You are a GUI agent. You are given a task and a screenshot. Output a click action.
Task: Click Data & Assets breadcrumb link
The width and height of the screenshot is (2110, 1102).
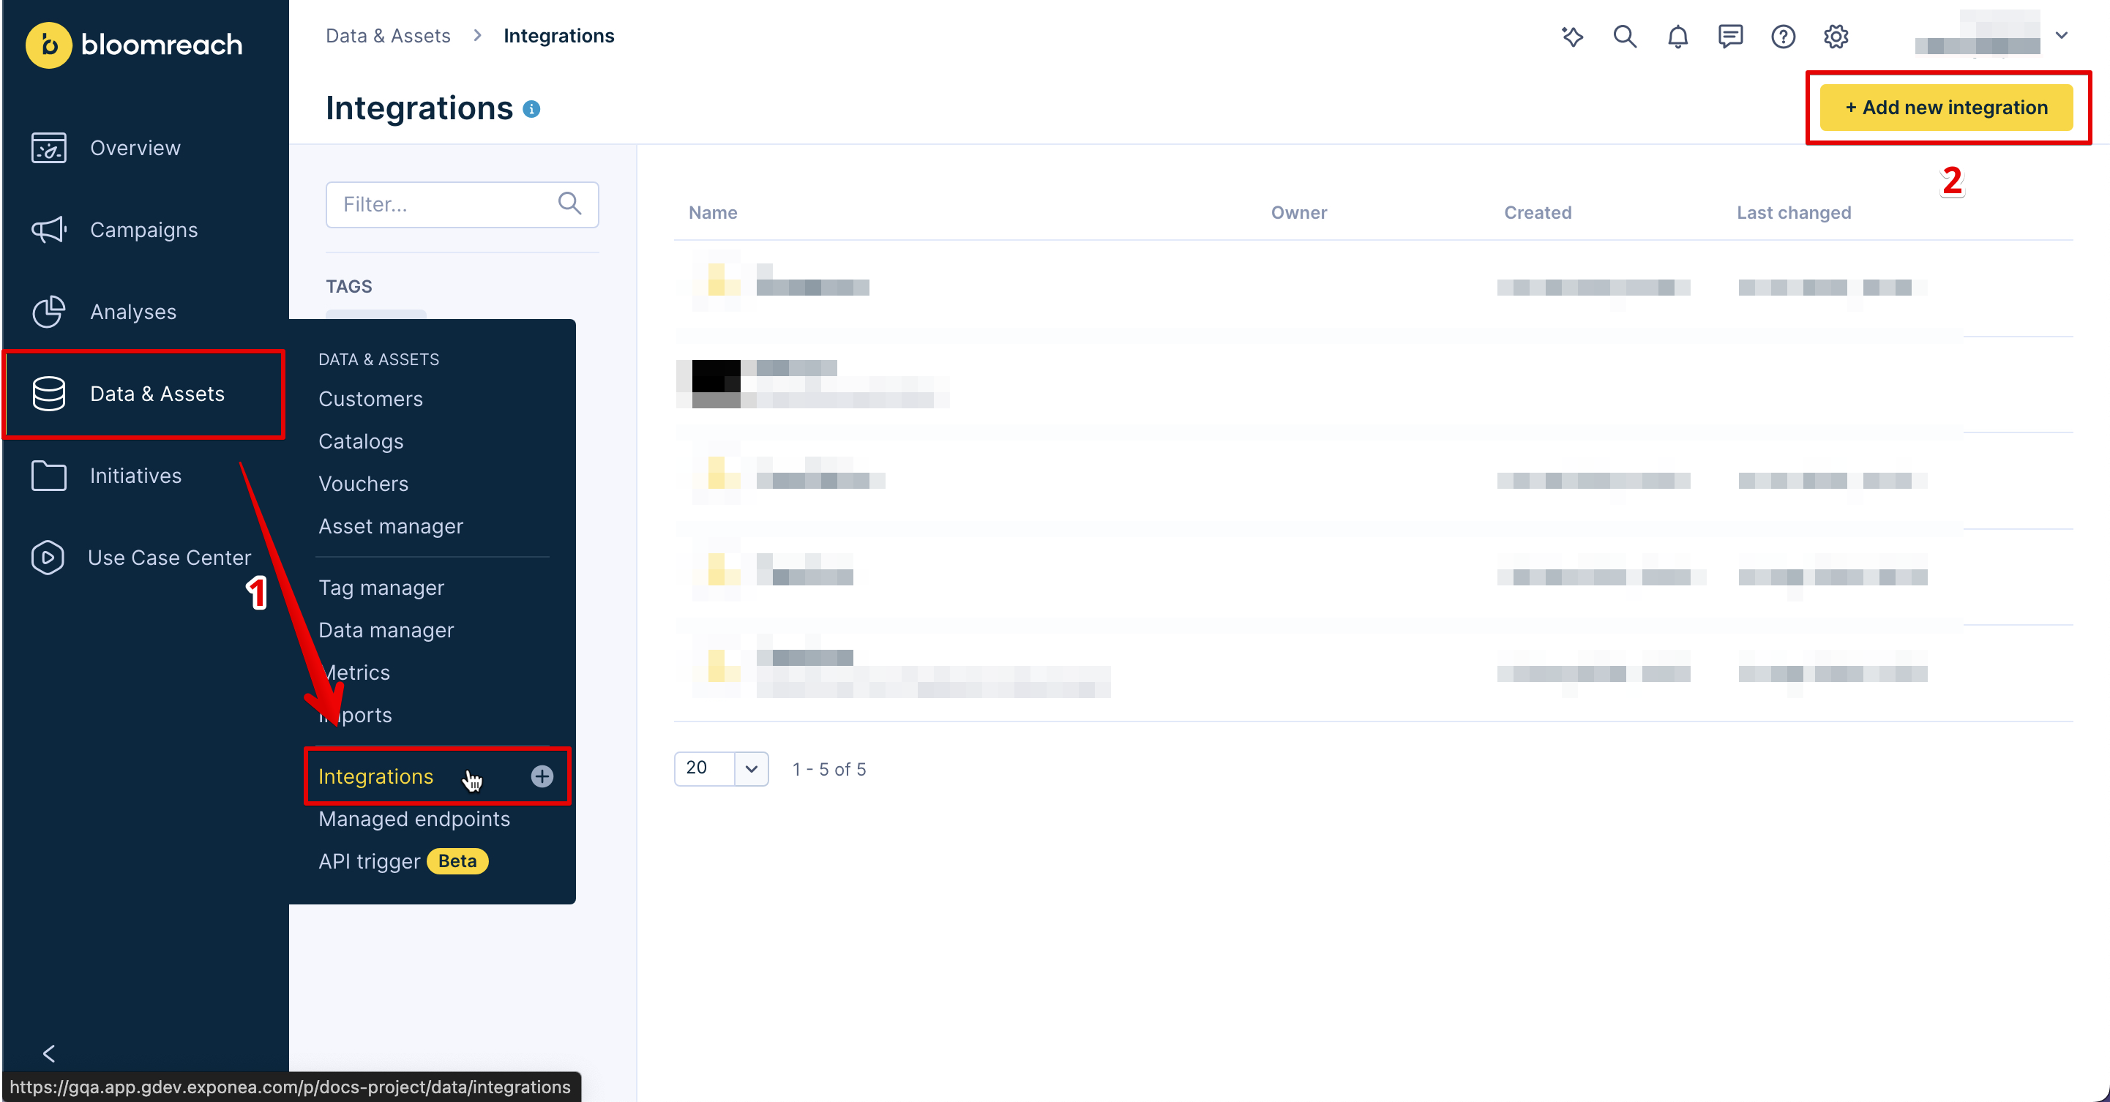388,36
